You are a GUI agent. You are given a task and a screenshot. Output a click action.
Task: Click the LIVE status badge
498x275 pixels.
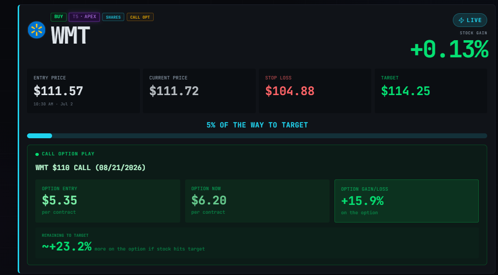click(470, 20)
